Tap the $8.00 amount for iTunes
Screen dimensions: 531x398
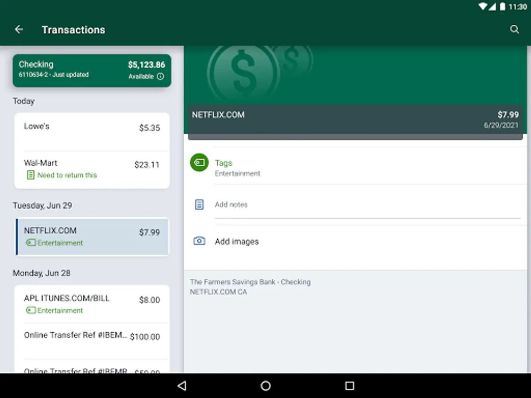click(150, 300)
